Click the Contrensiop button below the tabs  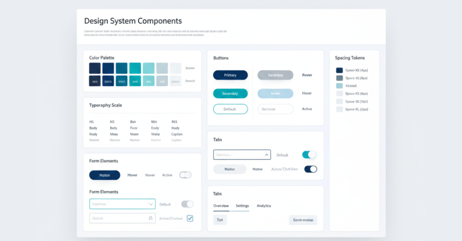303,220
